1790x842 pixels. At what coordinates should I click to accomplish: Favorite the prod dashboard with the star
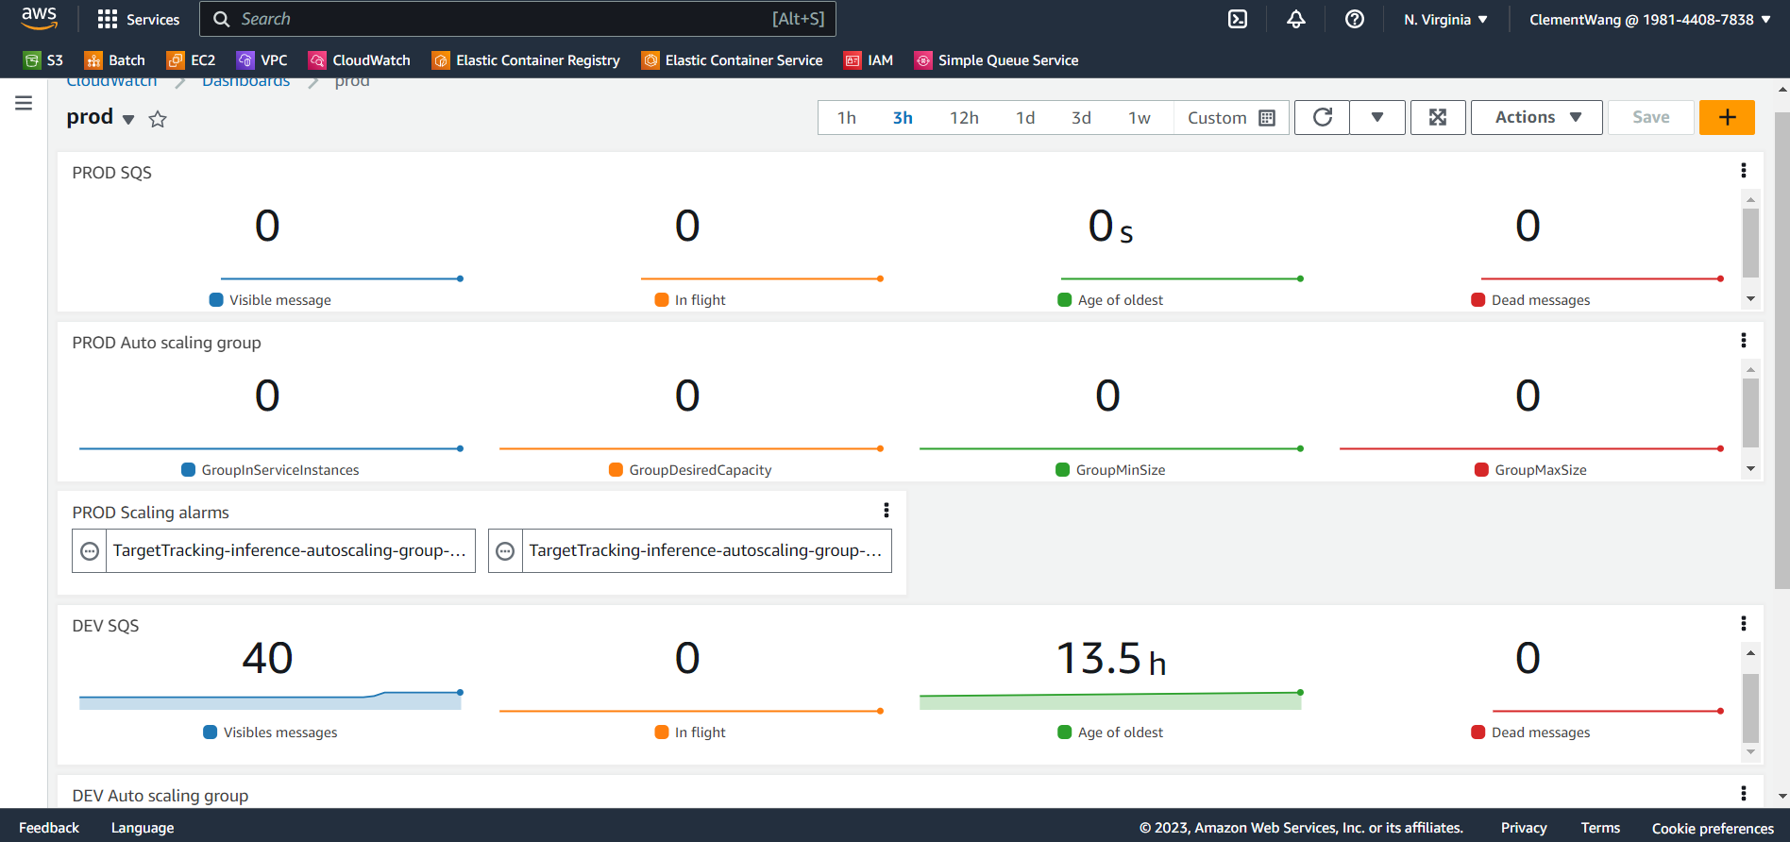158,119
